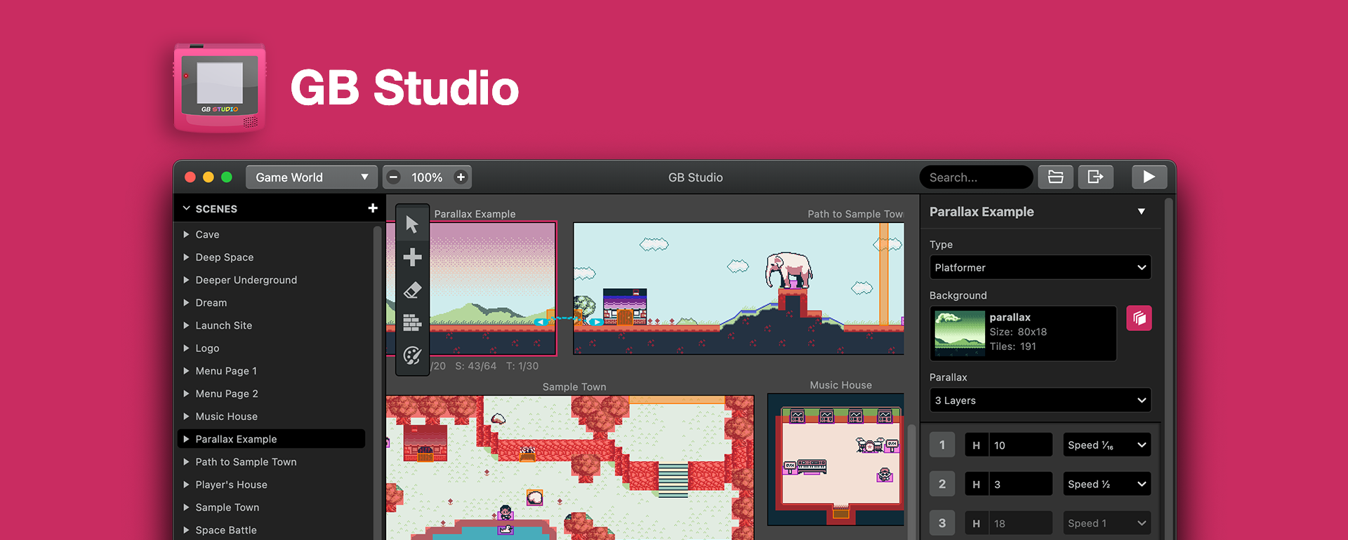
Task: Zoom out with the minus button
Action: point(394,177)
